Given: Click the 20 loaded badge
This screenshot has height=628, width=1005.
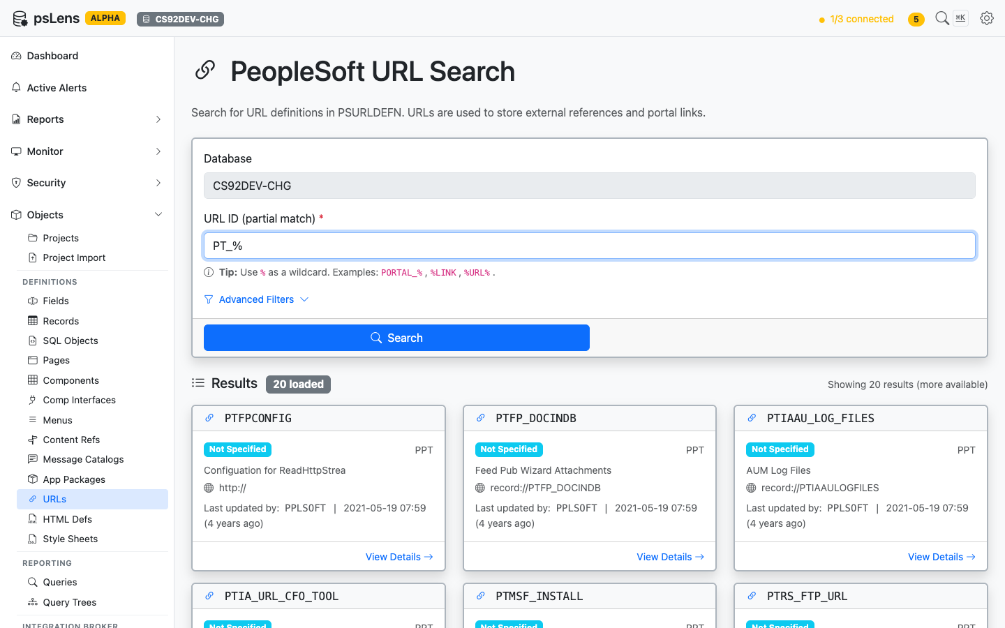Looking at the screenshot, I should [x=298, y=384].
